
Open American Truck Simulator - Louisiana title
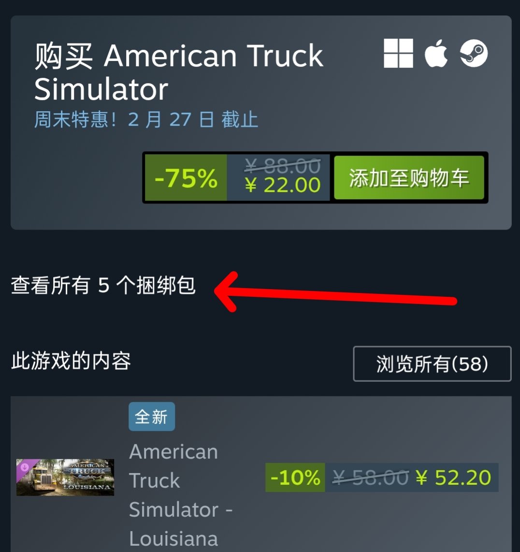(181, 495)
